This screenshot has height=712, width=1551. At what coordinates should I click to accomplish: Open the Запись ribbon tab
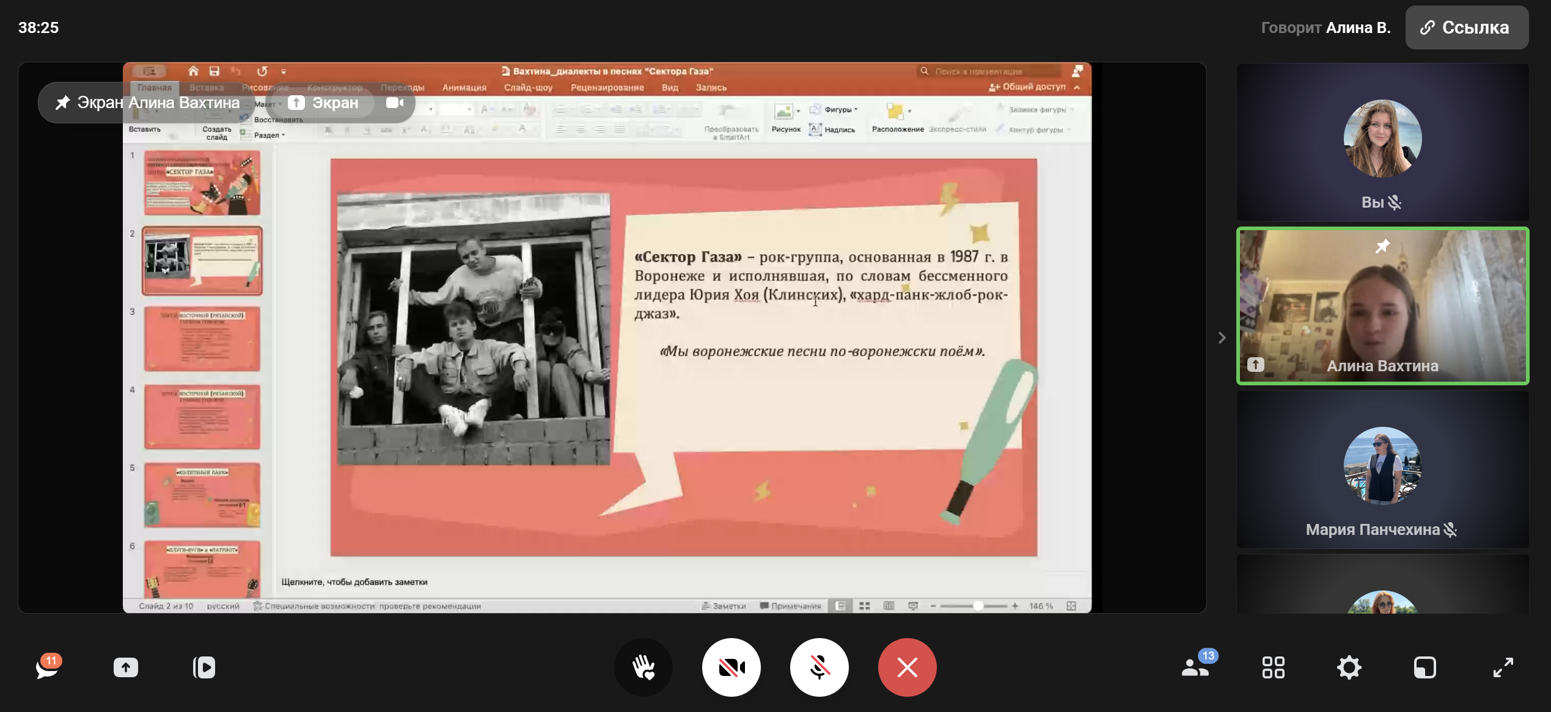[711, 87]
